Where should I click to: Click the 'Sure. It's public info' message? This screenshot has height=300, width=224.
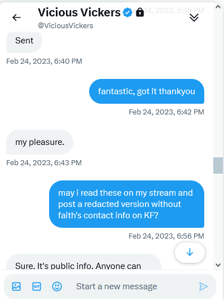pos(84,262)
